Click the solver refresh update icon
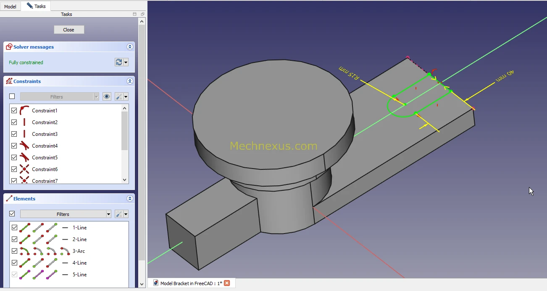Image resolution: width=547 pixels, height=291 pixels. click(119, 62)
